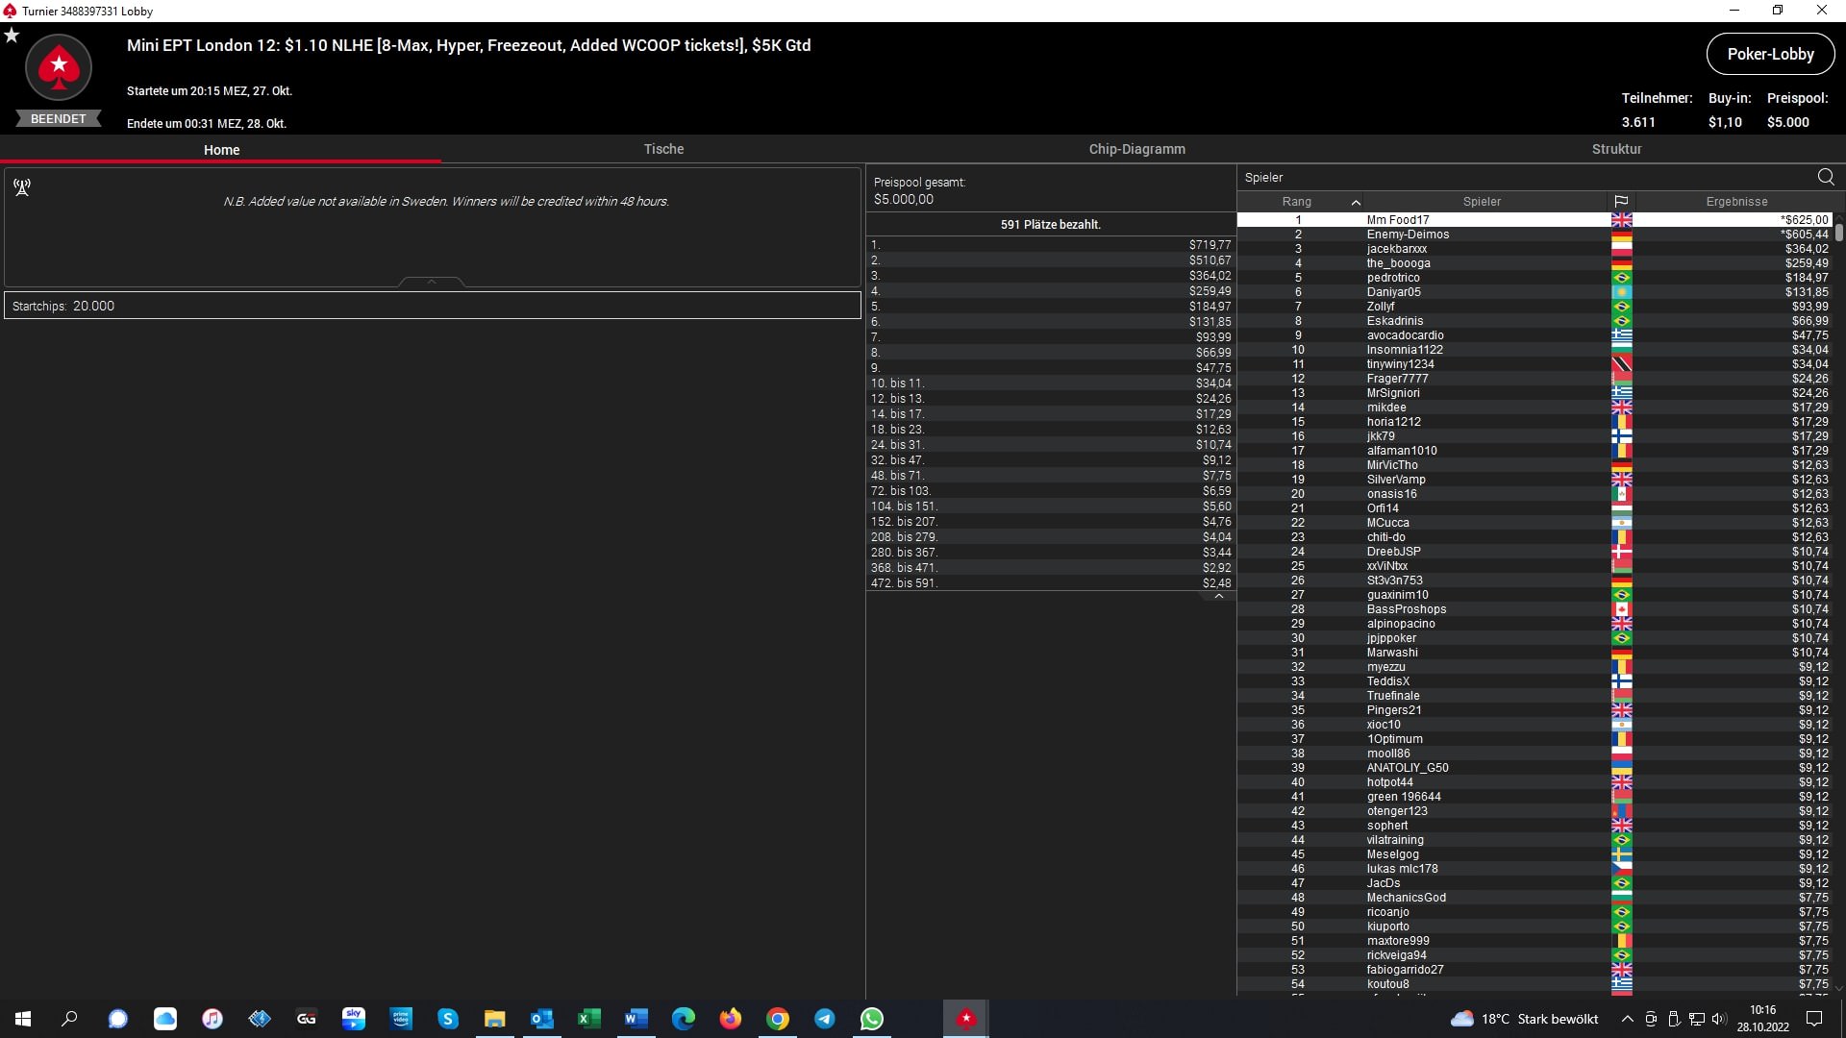Screen dimensions: 1846x1038
Task: Switch to the Tische tab
Action: (663, 149)
